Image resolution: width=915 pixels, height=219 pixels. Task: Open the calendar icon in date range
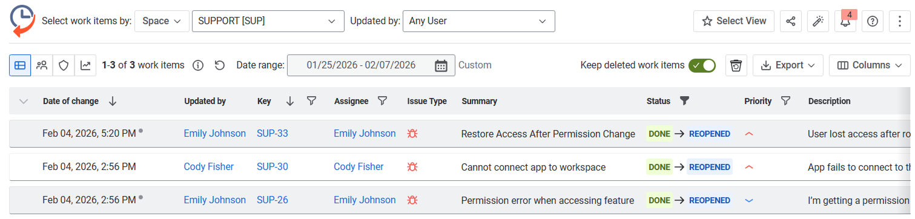[x=441, y=65]
